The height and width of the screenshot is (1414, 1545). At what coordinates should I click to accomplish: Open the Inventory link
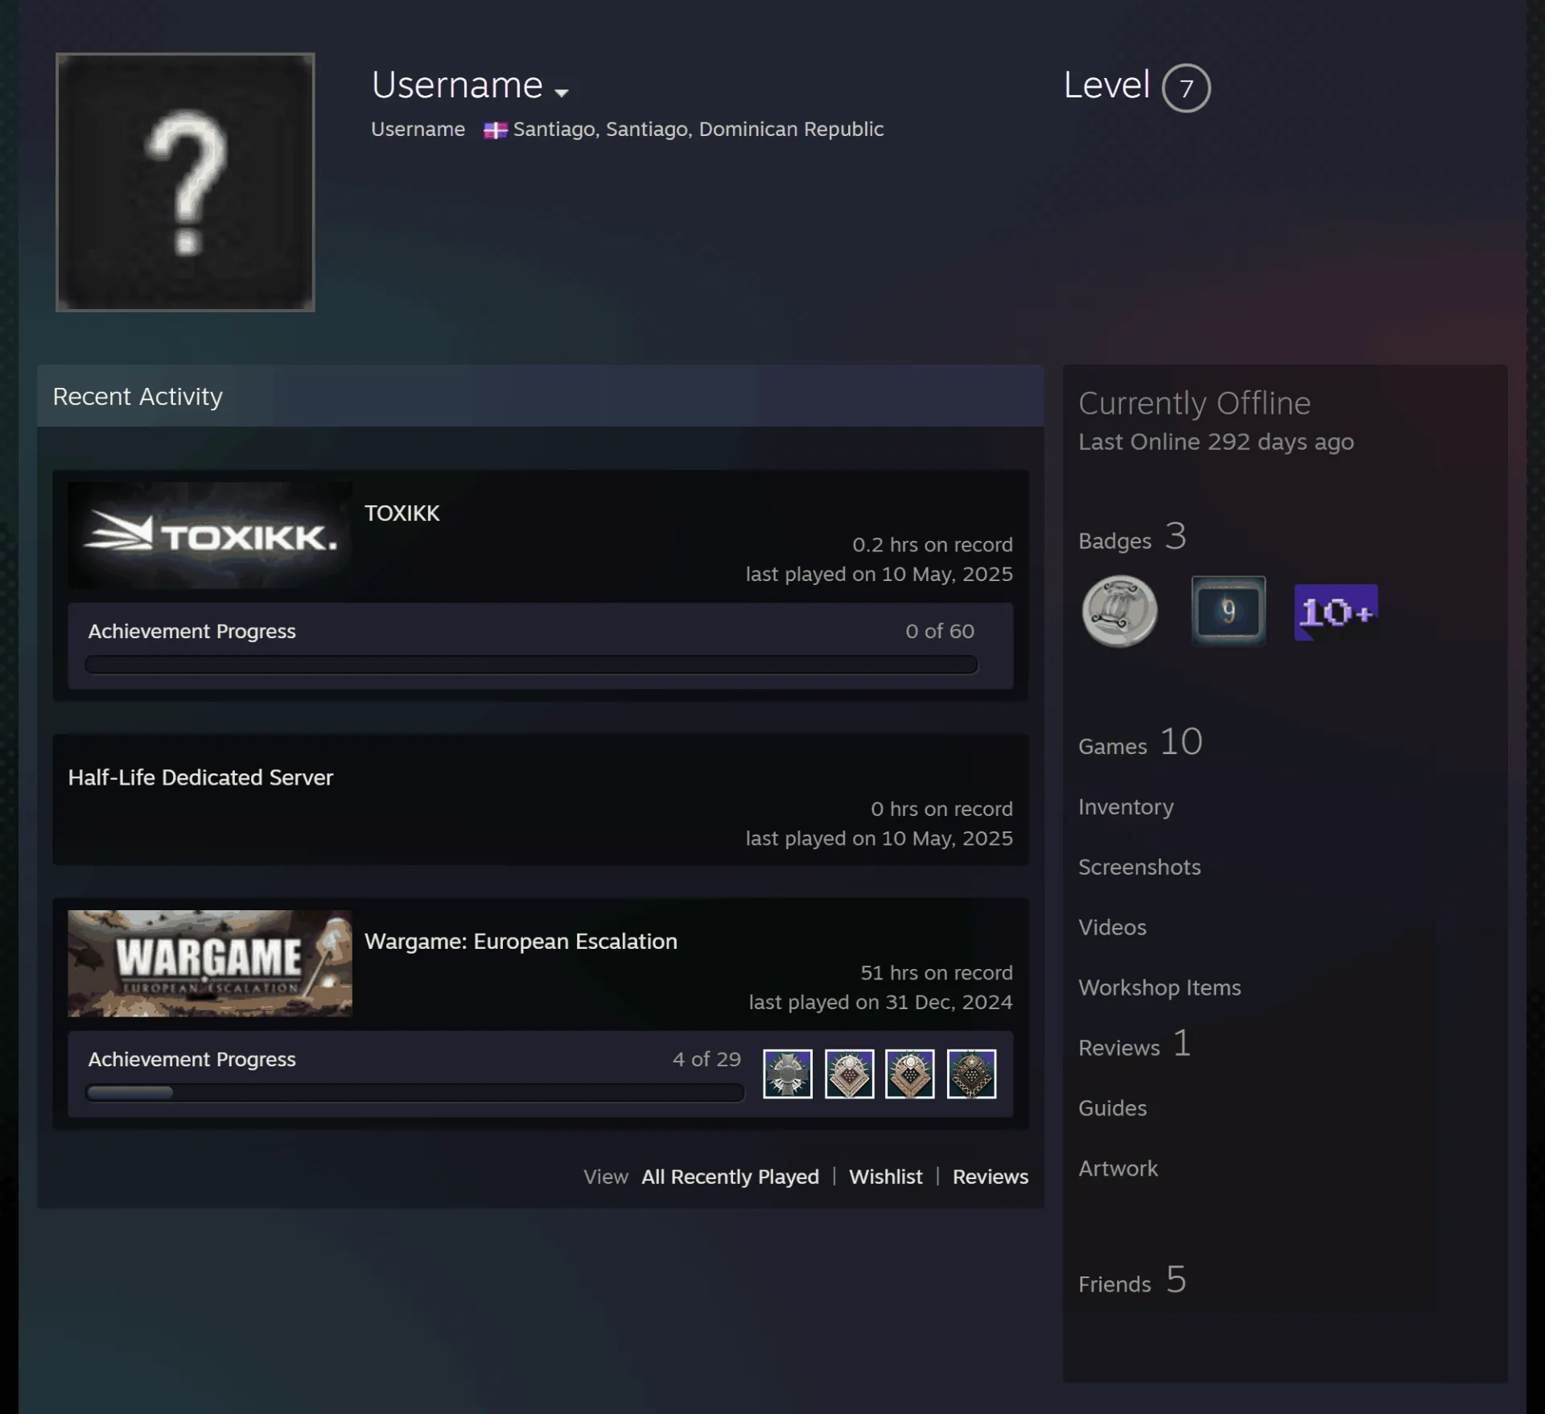tap(1126, 806)
